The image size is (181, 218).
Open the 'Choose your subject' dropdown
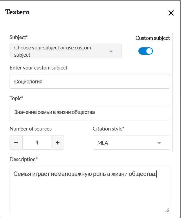[61, 51]
